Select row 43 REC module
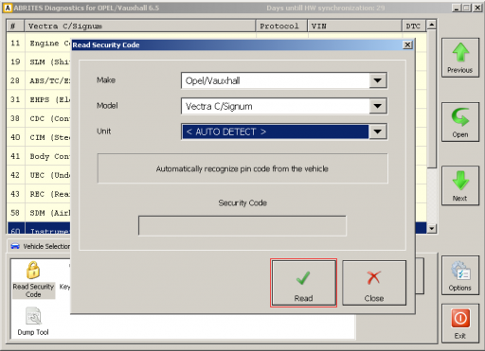 tap(39, 194)
